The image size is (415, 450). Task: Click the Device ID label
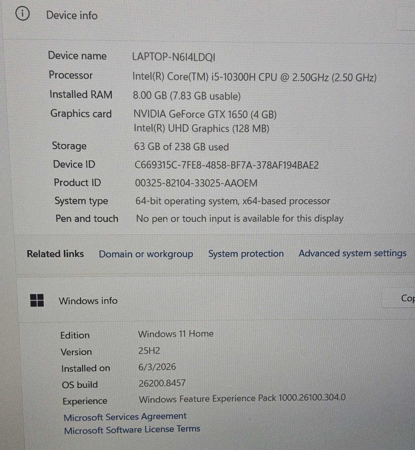click(74, 164)
